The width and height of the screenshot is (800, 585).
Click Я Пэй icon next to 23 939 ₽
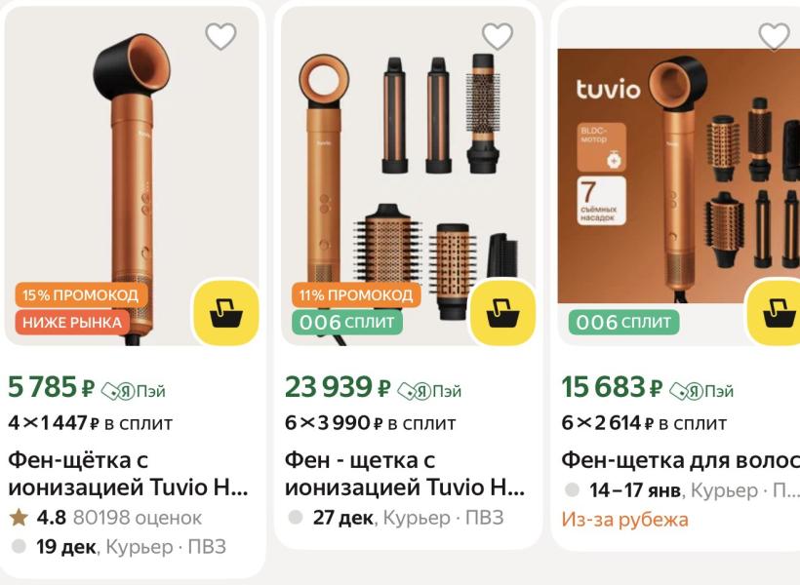pos(429,391)
